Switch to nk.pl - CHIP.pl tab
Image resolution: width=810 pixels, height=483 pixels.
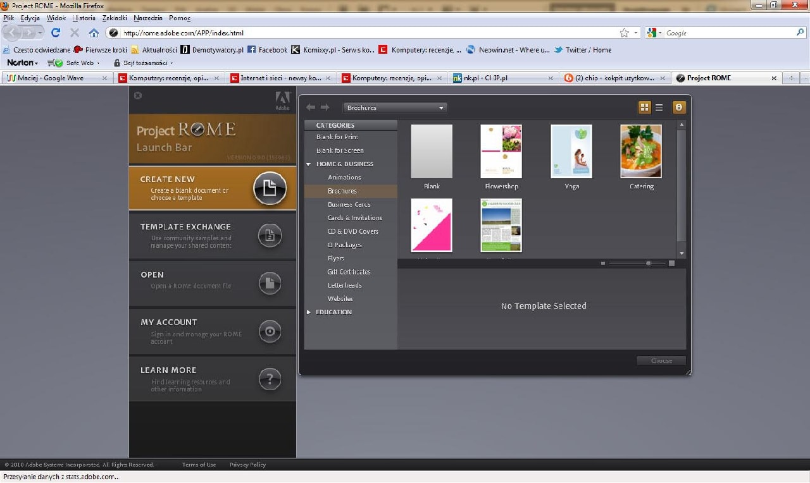(x=502, y=78)
